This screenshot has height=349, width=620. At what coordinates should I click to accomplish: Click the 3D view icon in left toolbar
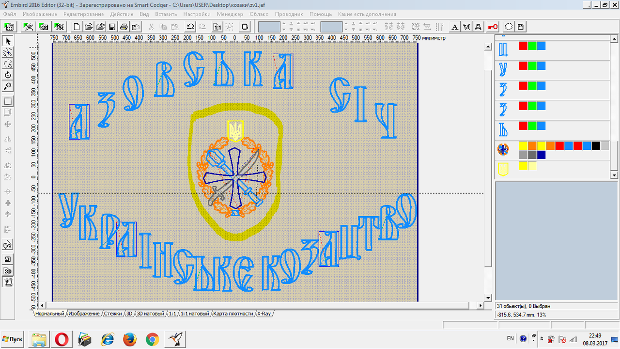pyautogui.click(x=8, y=271)
